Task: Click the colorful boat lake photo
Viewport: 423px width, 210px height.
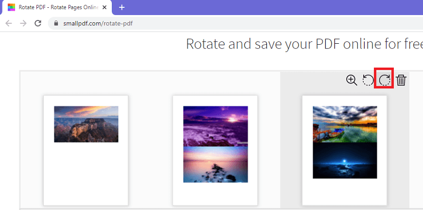Action: [345, 124]
